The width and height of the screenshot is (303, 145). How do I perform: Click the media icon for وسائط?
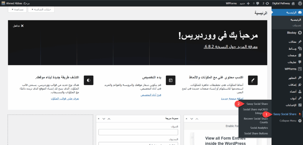300,49
